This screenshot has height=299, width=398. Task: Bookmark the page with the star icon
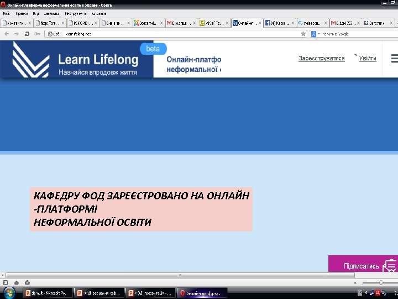click(303, 34)
